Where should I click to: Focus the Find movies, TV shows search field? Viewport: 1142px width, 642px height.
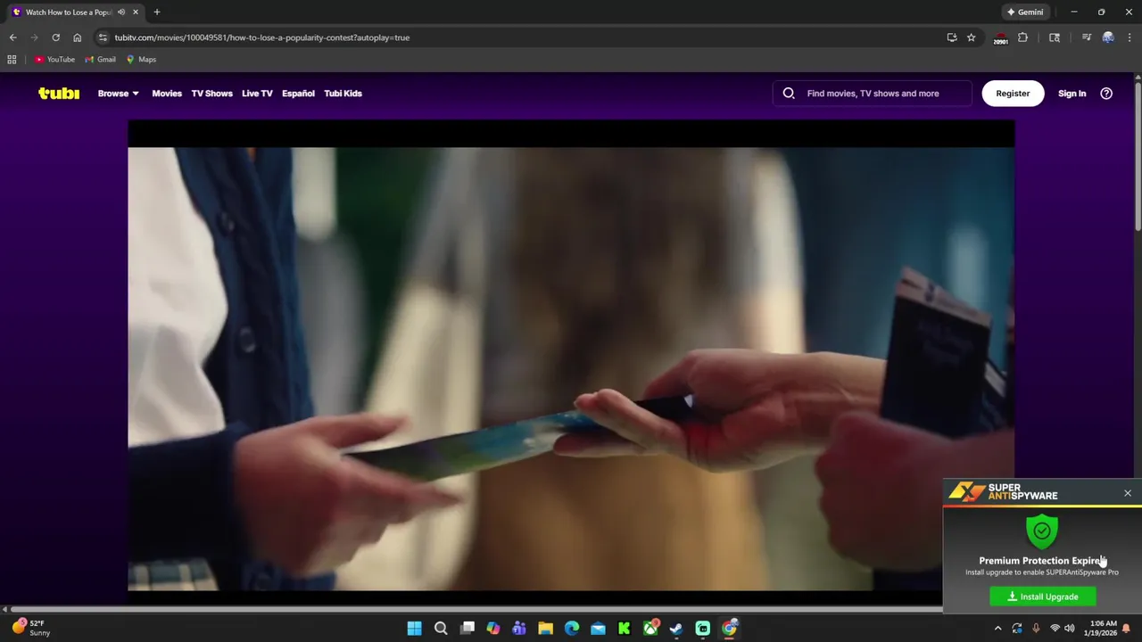tap(873, 93)
